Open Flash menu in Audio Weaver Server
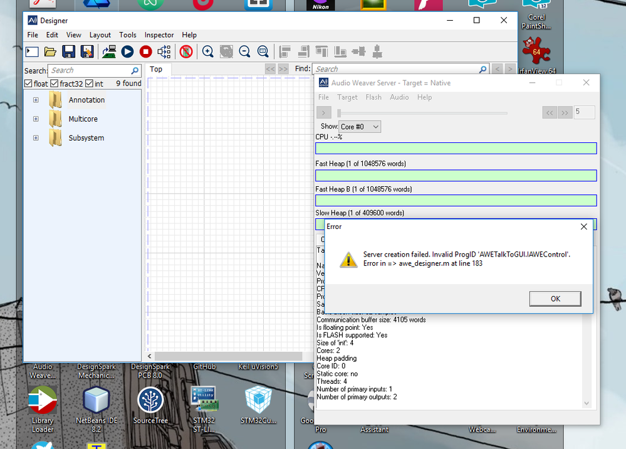Viewport: 626px width, 449px height. point(373,97)
